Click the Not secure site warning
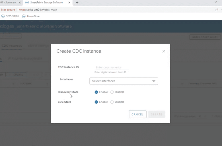Screen dimensions: 222x146 pos(8,10)
